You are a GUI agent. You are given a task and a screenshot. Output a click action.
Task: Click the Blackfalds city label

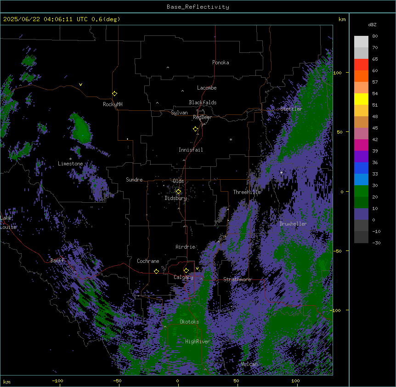click(203, 102)
